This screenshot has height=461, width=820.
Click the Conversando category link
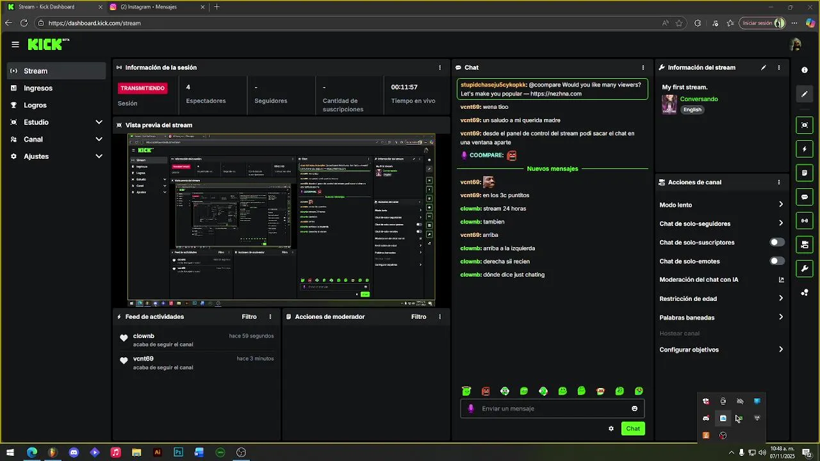pyautogui.click(x=699, y=99)
